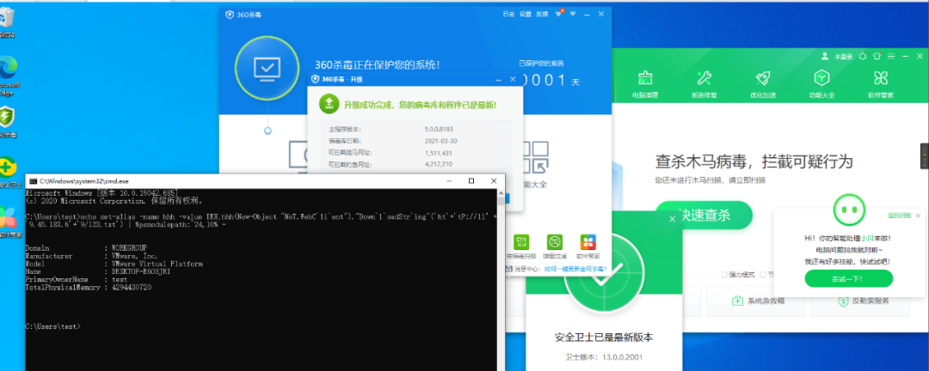Minimize the 360杀毒 升级 dialog
This screenshot has height=371, width=929.
(499, 79)
